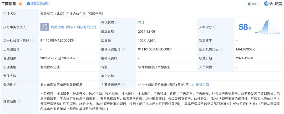Show help for 经营范围
This screenshot has height=114, width=284.
(19, 101)
